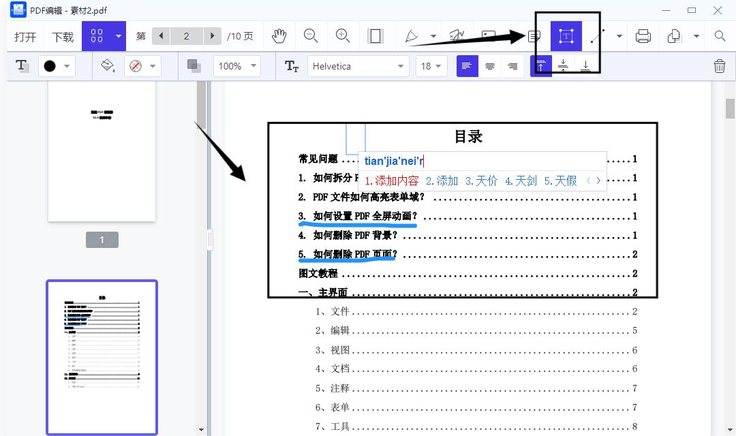Select the freehand signature tool
Screen dimensions: 736x436
458,36
